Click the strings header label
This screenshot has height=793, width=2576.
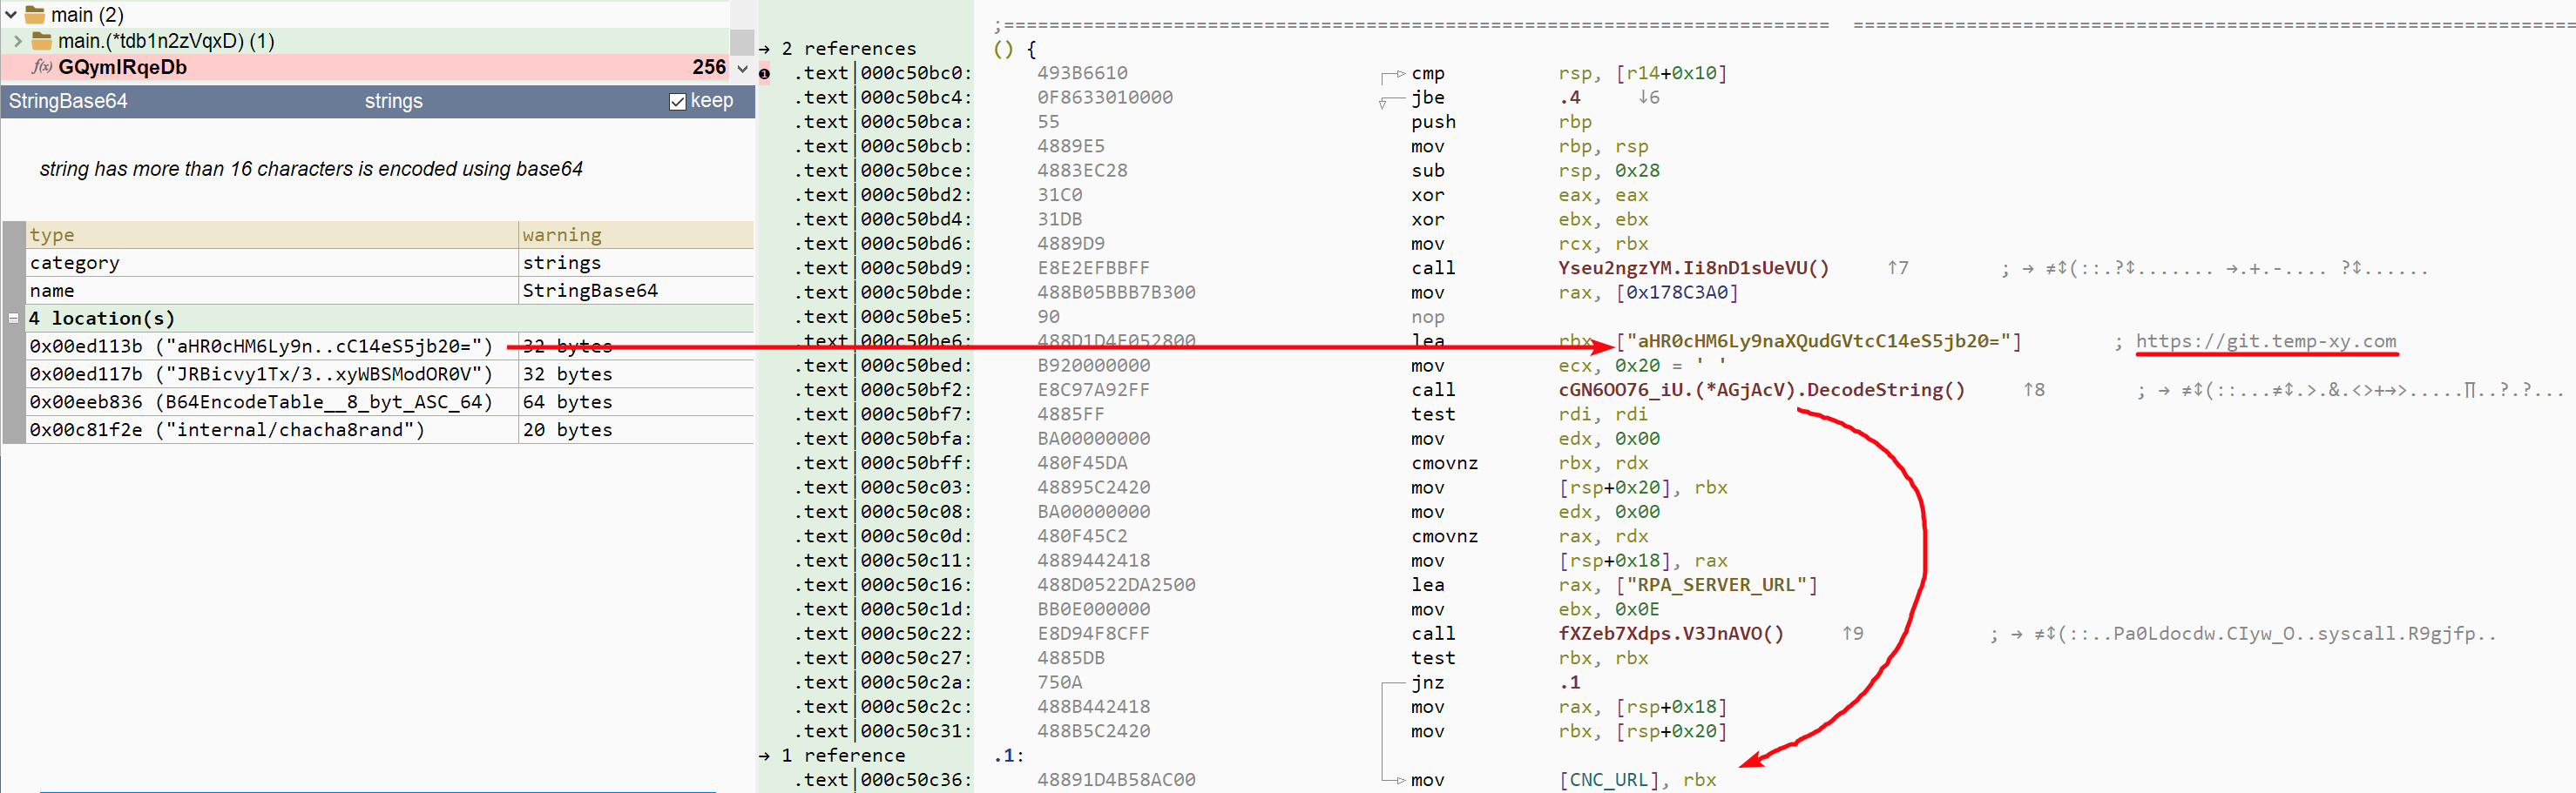click(393, 101)
